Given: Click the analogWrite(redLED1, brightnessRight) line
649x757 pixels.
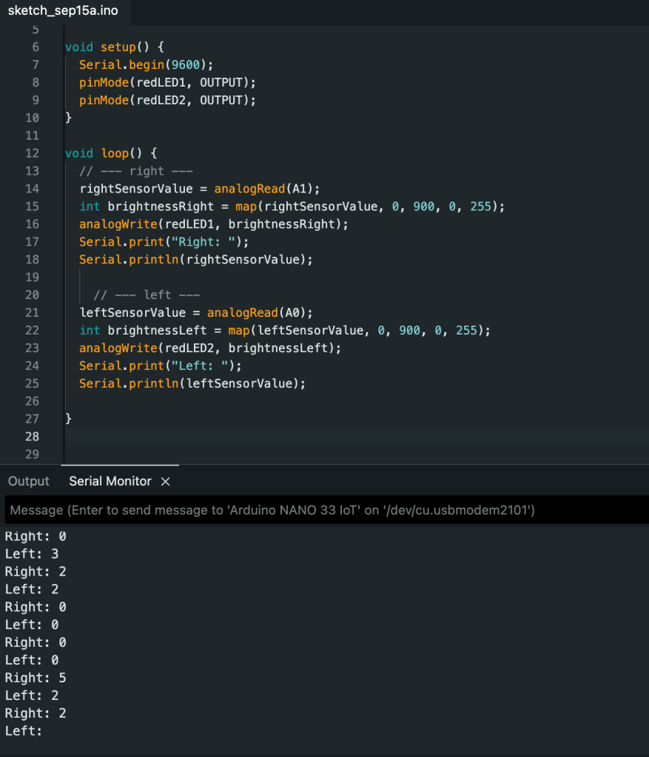Looking at the screenshot, I should pyautogui.click(x=213, y=224).
